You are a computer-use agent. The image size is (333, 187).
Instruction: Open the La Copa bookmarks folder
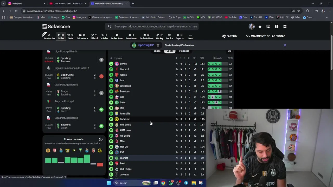coord(175,17)
